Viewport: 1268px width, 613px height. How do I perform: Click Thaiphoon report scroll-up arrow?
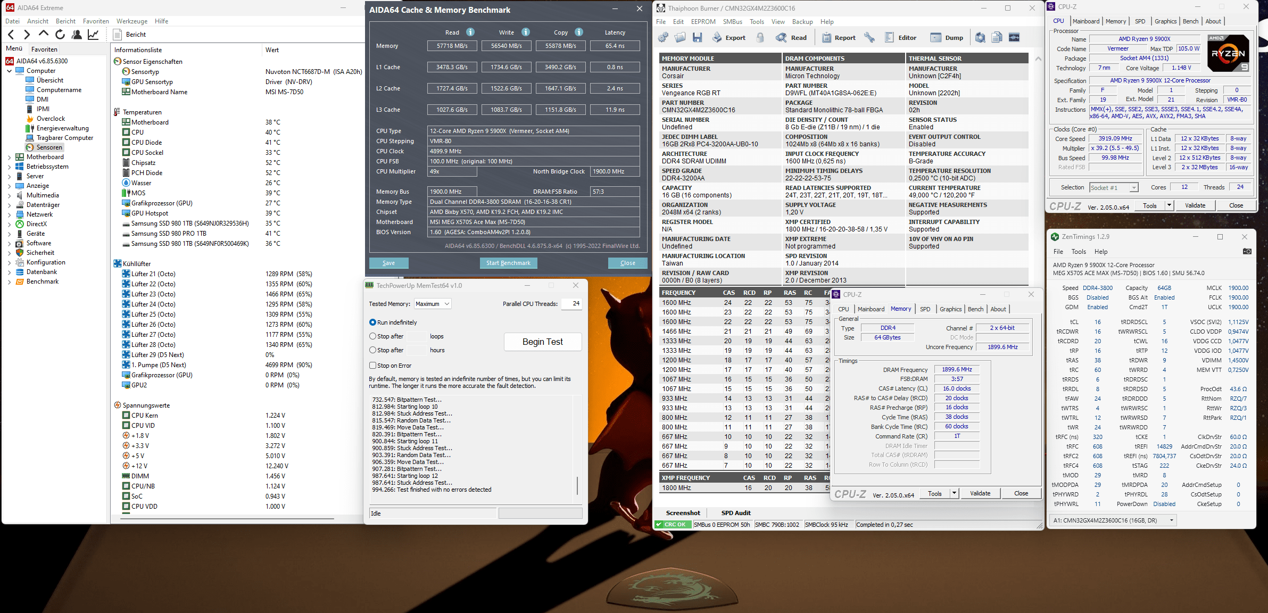click(x=1038, y=59)
